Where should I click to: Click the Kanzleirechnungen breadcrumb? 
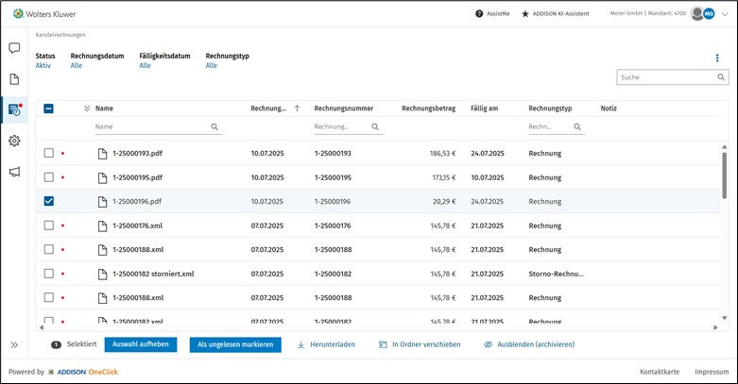(x=60, y=35)
